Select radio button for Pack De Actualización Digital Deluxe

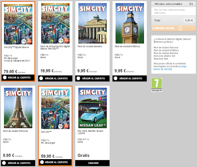click(x=41, y=78)
